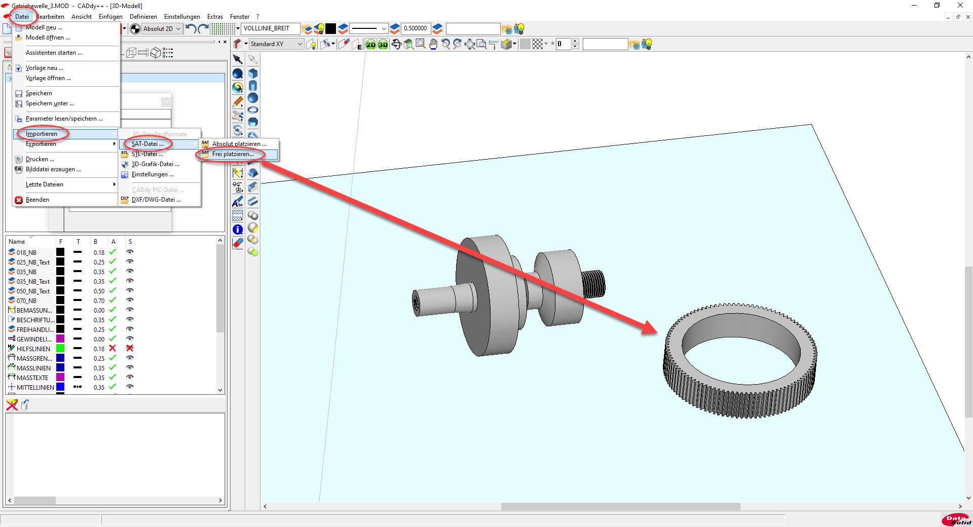Toggle active checkmark of 025_NB_Text layer
This screenshot has width=973, height=527.
(x=113, y=262)
